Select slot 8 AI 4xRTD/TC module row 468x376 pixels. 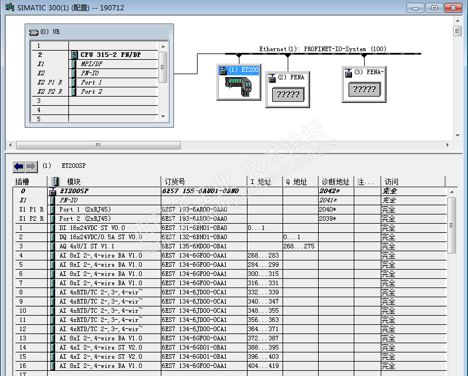pyautogui.click(x=230, y=292)
